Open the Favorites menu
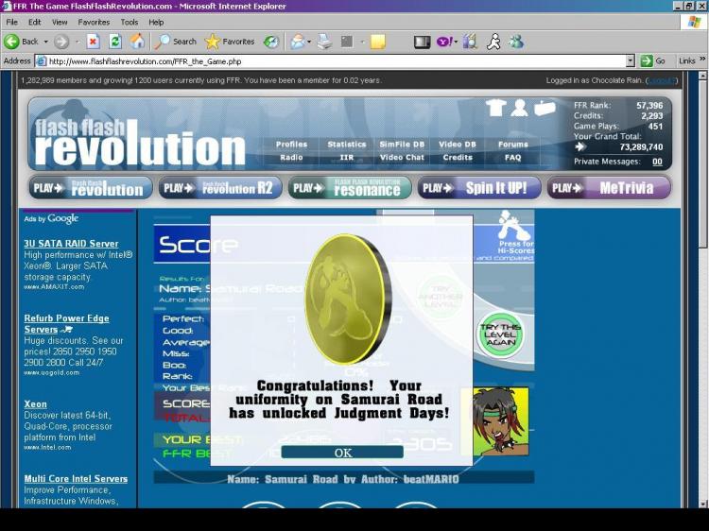 [94, 22]
